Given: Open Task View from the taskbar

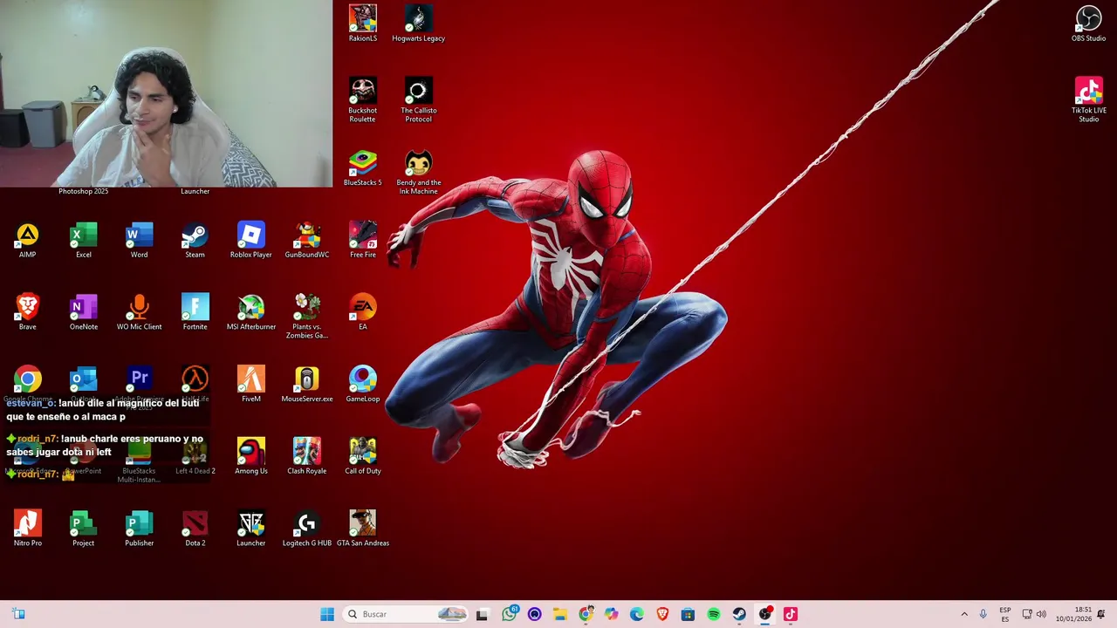Looking at the screenshot, I should tap(482, 614).
